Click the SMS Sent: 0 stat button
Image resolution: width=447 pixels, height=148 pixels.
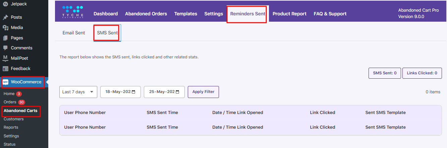385,73
